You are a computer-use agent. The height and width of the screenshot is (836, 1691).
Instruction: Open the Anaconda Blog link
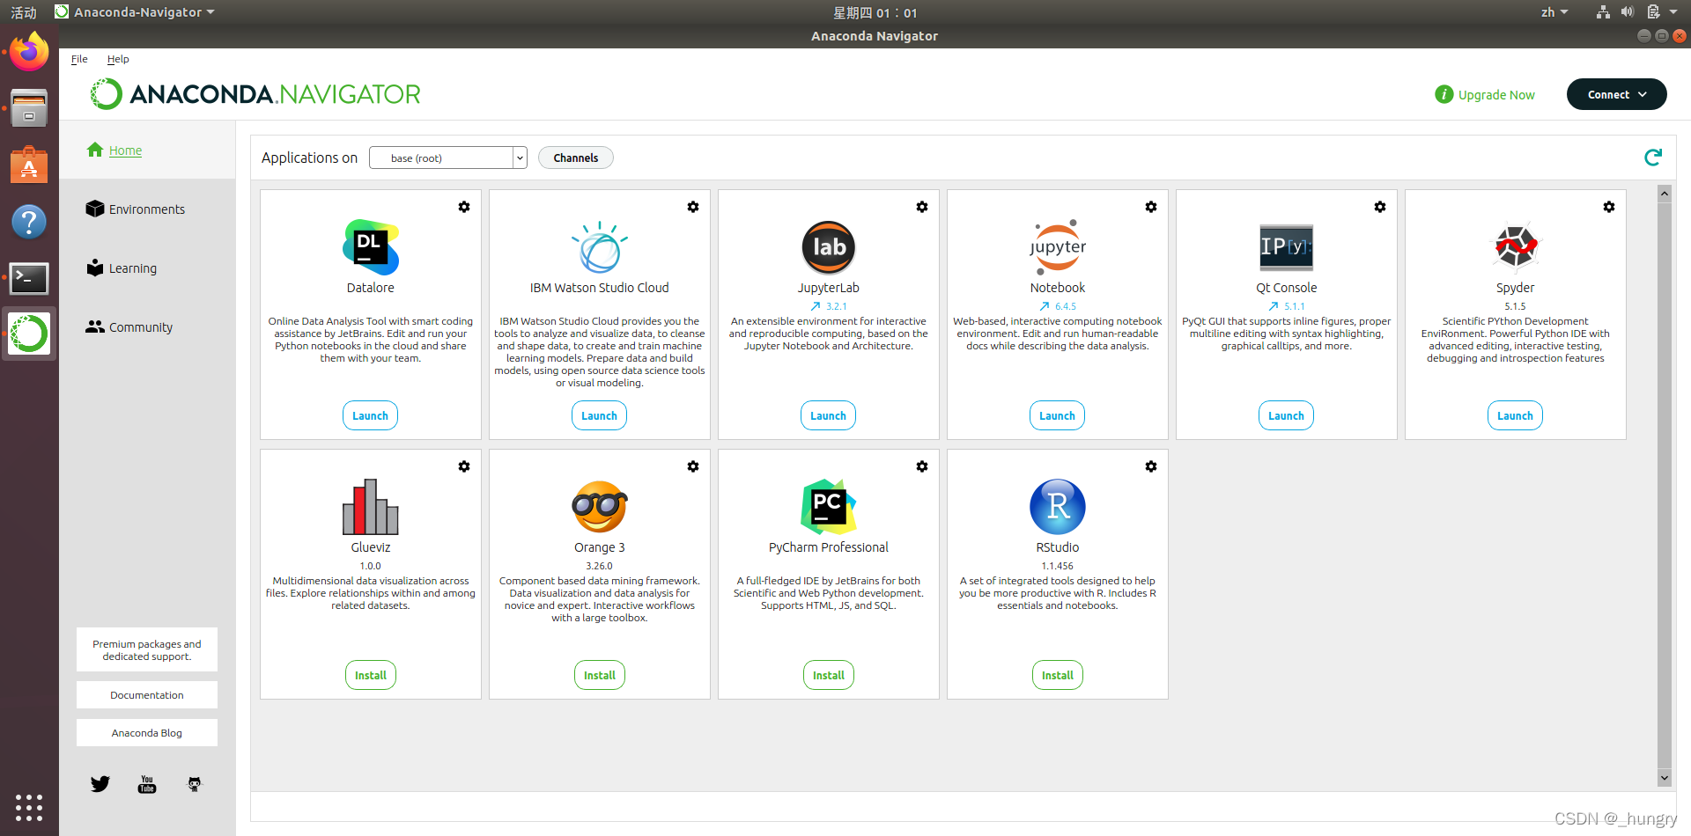point(147,733)
